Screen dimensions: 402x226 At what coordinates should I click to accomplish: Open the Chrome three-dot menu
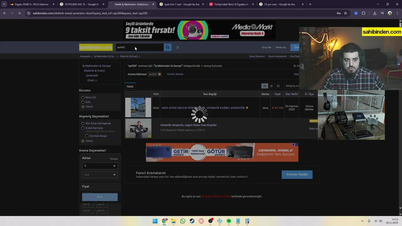tap(397, 13)
